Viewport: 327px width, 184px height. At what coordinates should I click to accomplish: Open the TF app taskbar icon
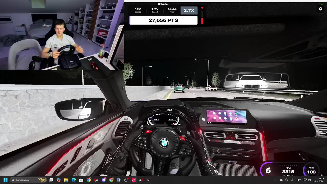(148, 180)
